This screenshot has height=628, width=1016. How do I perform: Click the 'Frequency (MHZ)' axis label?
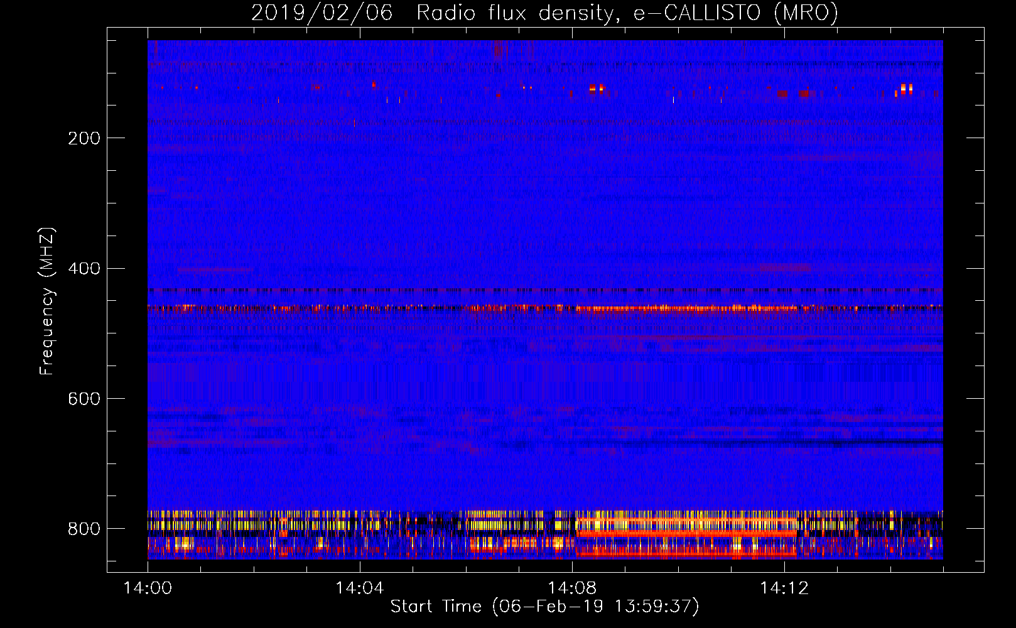click(47, 301)
